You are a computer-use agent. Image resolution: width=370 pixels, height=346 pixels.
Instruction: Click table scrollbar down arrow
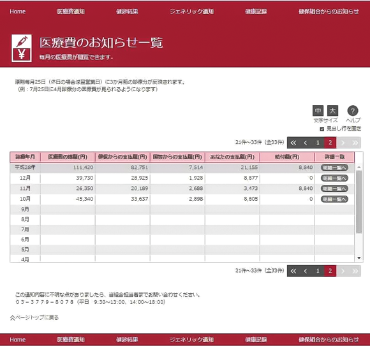359,258
